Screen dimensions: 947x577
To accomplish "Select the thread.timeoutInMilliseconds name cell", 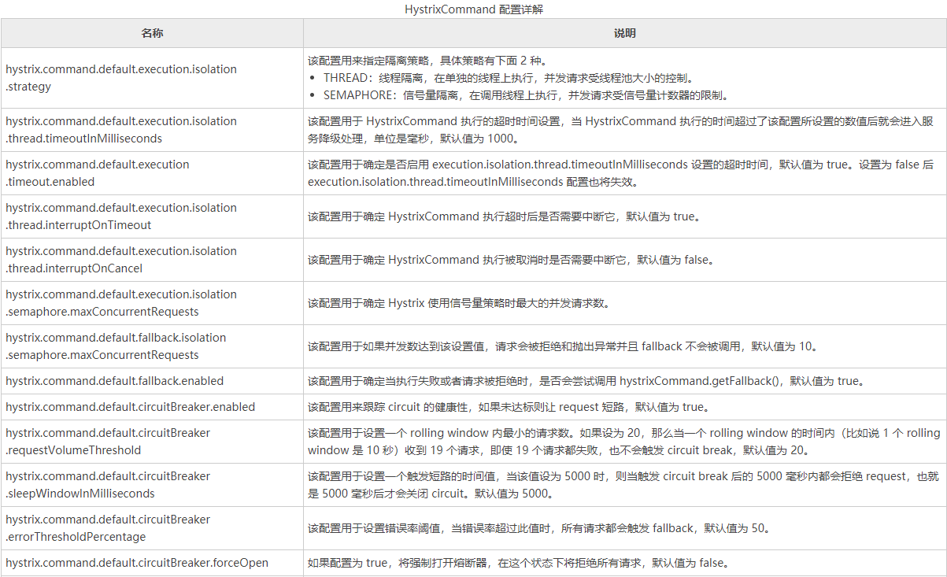I will [x=152, y=130].
